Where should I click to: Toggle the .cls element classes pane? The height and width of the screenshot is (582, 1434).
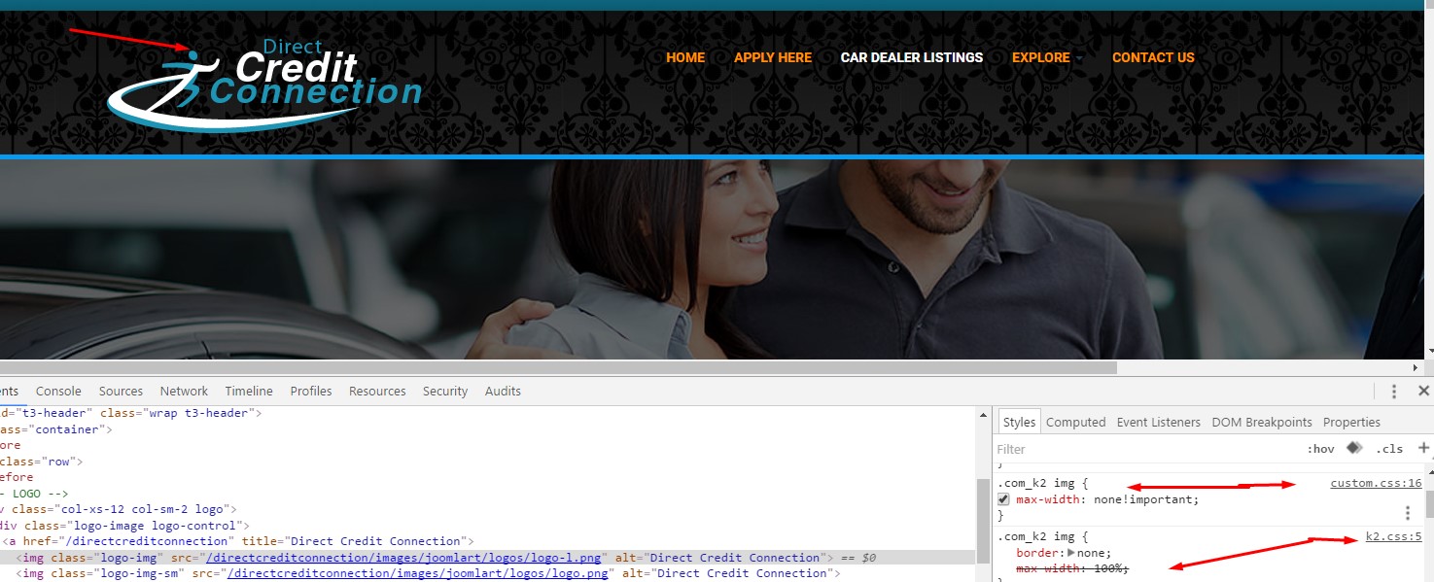(x=1389, y=448)
